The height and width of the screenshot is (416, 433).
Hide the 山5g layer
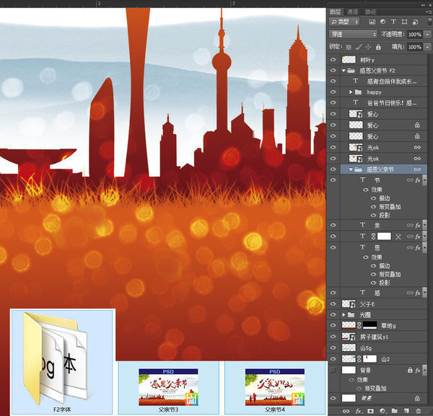coord(333,348)
